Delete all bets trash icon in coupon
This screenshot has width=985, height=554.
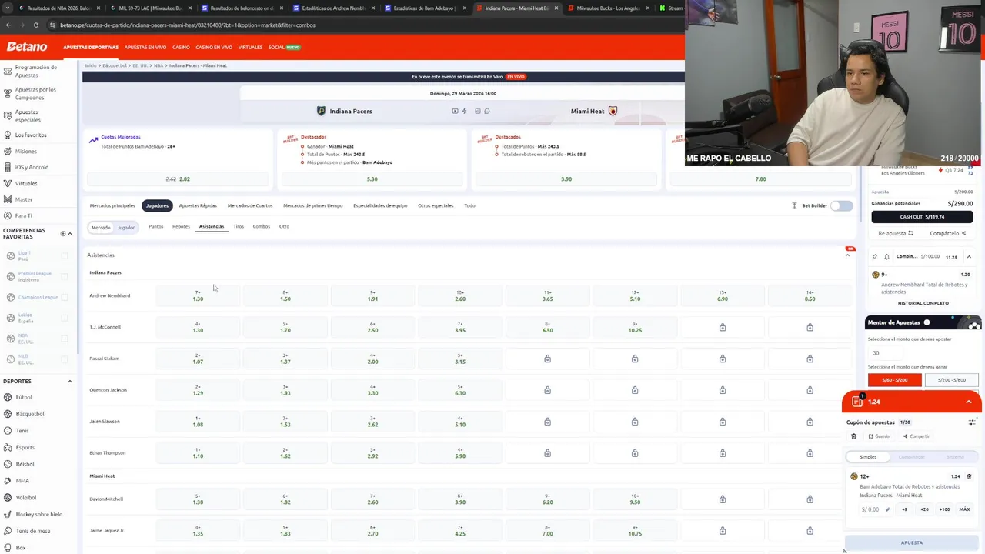pos(853,436)
